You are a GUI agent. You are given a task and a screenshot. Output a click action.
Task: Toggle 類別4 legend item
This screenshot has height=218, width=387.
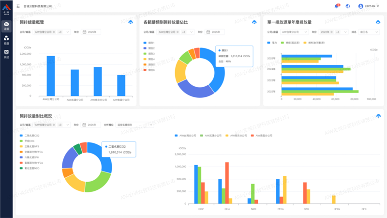click(149, 59)
